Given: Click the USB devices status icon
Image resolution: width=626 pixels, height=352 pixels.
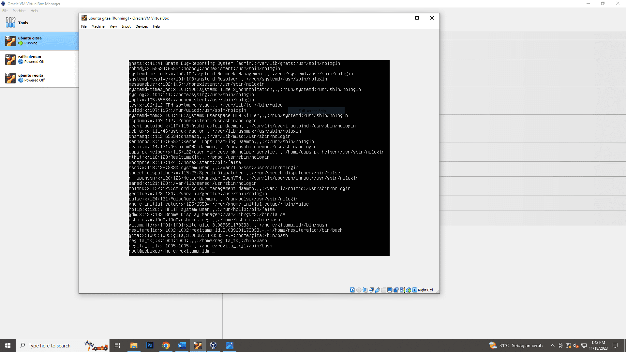Looking at the screenshot, I should [378, 290].
